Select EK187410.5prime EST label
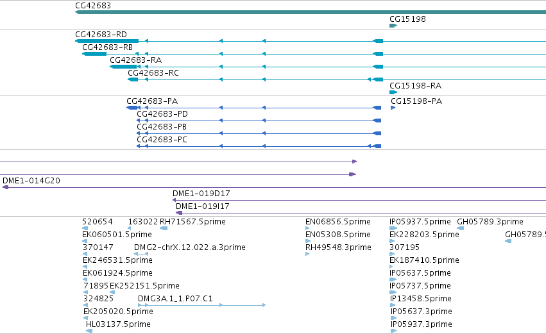Image resolution: width=546 pixels, height=334 pixels. tap(424, 260)
